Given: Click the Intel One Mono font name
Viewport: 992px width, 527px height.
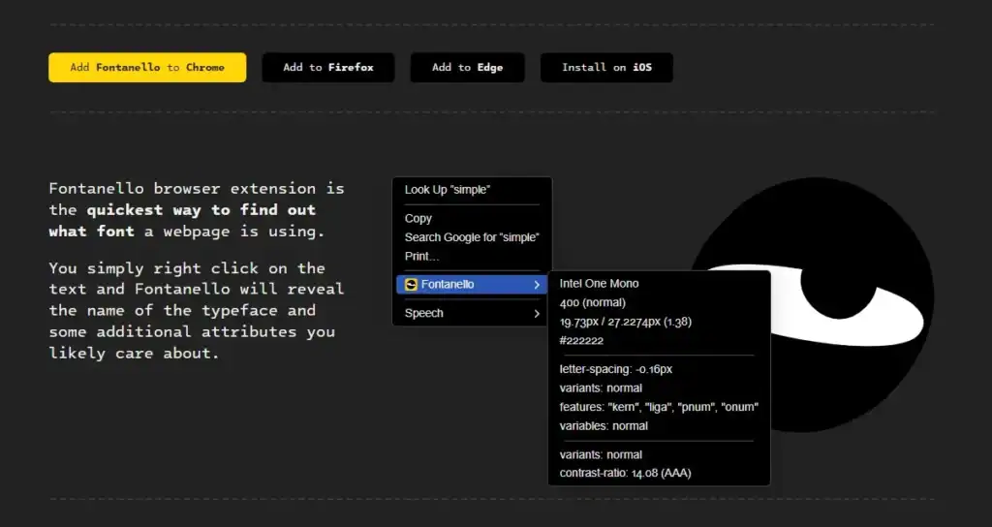Looking at the screenshot, I should pyautogui.click(x=599, y=284).
